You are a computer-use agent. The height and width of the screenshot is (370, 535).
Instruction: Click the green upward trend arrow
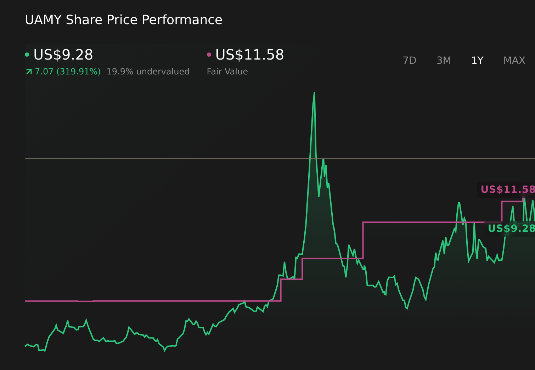click(29, 71)
